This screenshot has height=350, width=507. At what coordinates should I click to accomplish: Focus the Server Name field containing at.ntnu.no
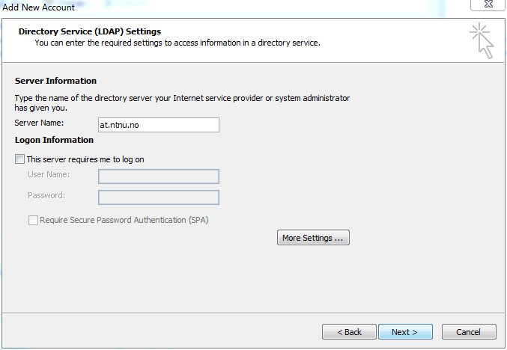coord(159,125)
